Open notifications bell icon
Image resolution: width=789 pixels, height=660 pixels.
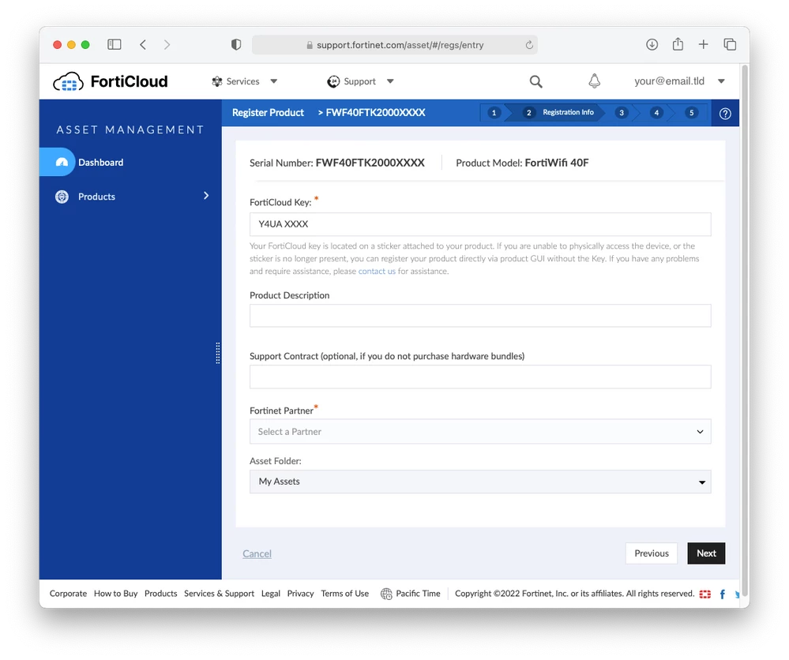point(594,81)
